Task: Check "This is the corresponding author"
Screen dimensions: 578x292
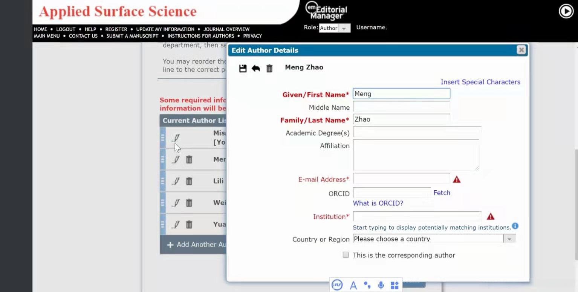Action: pos(346,255)
